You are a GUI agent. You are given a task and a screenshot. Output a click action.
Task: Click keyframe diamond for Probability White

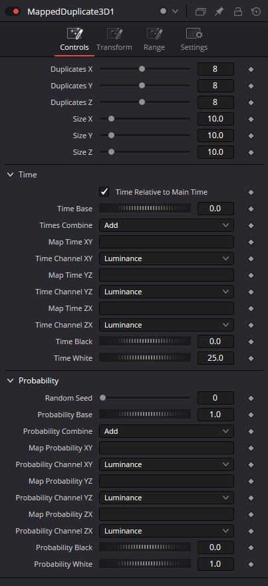coord(251,564)
